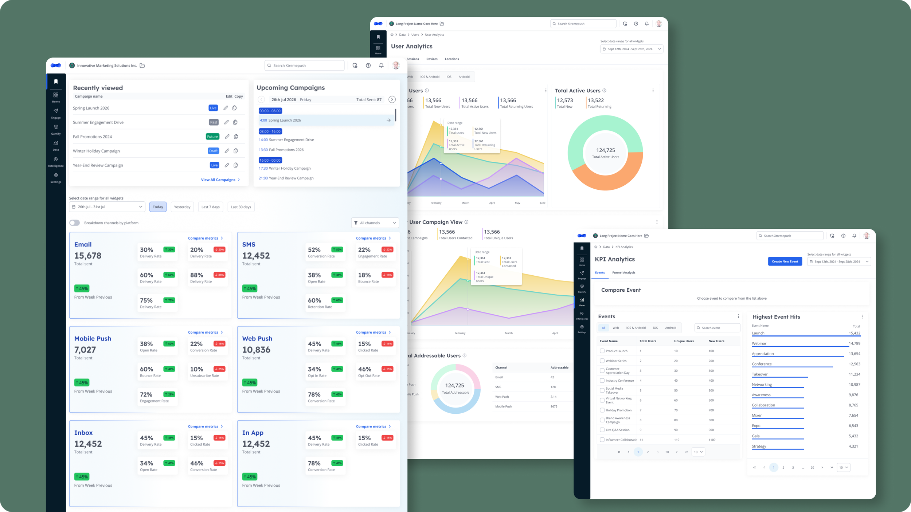The image size is (911, 512).
Task: Go to page 2 of Events table
Action: pos(648,452)
